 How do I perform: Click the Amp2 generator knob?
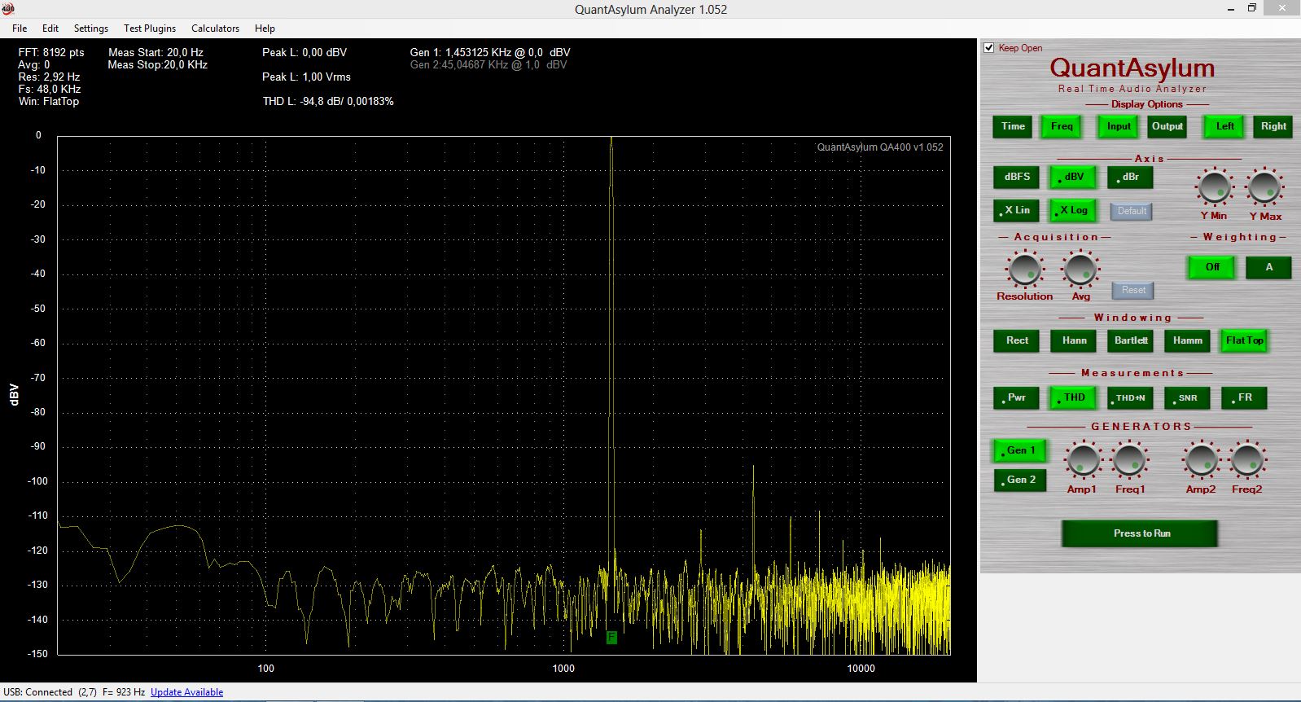[x=1201, y=461]
